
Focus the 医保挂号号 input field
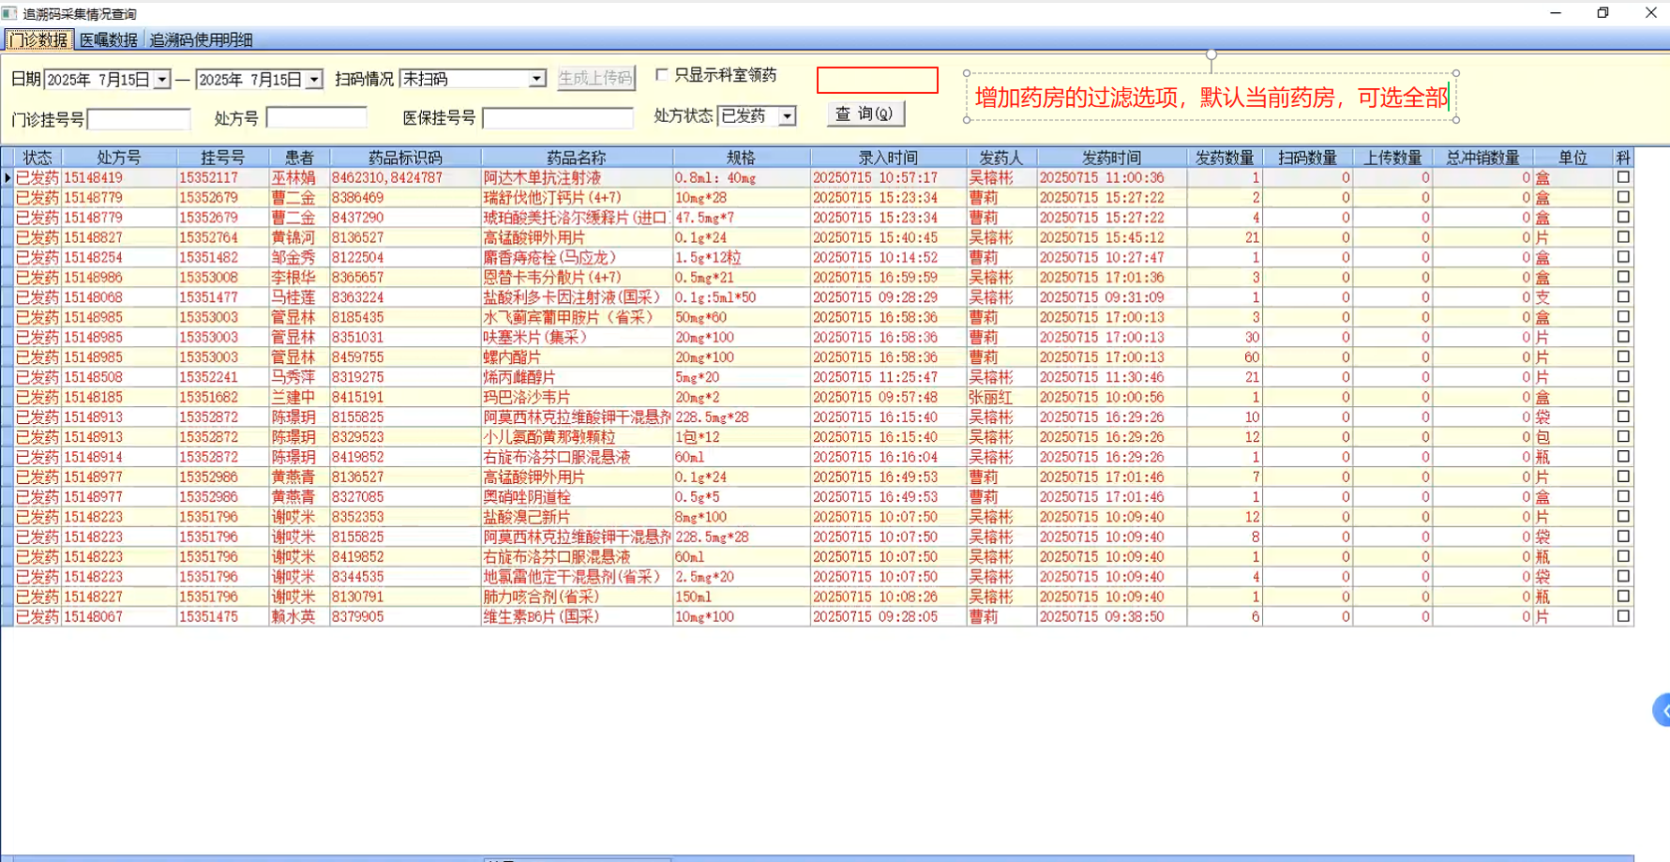558,118
